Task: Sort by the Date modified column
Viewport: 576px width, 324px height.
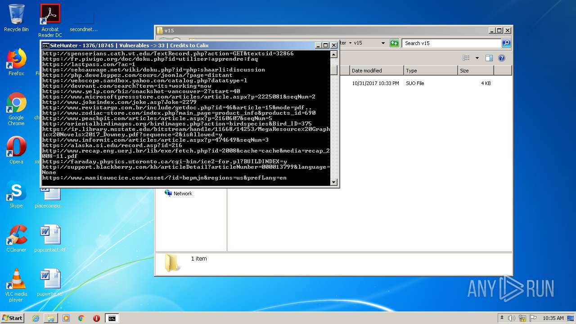Action: 377,71
